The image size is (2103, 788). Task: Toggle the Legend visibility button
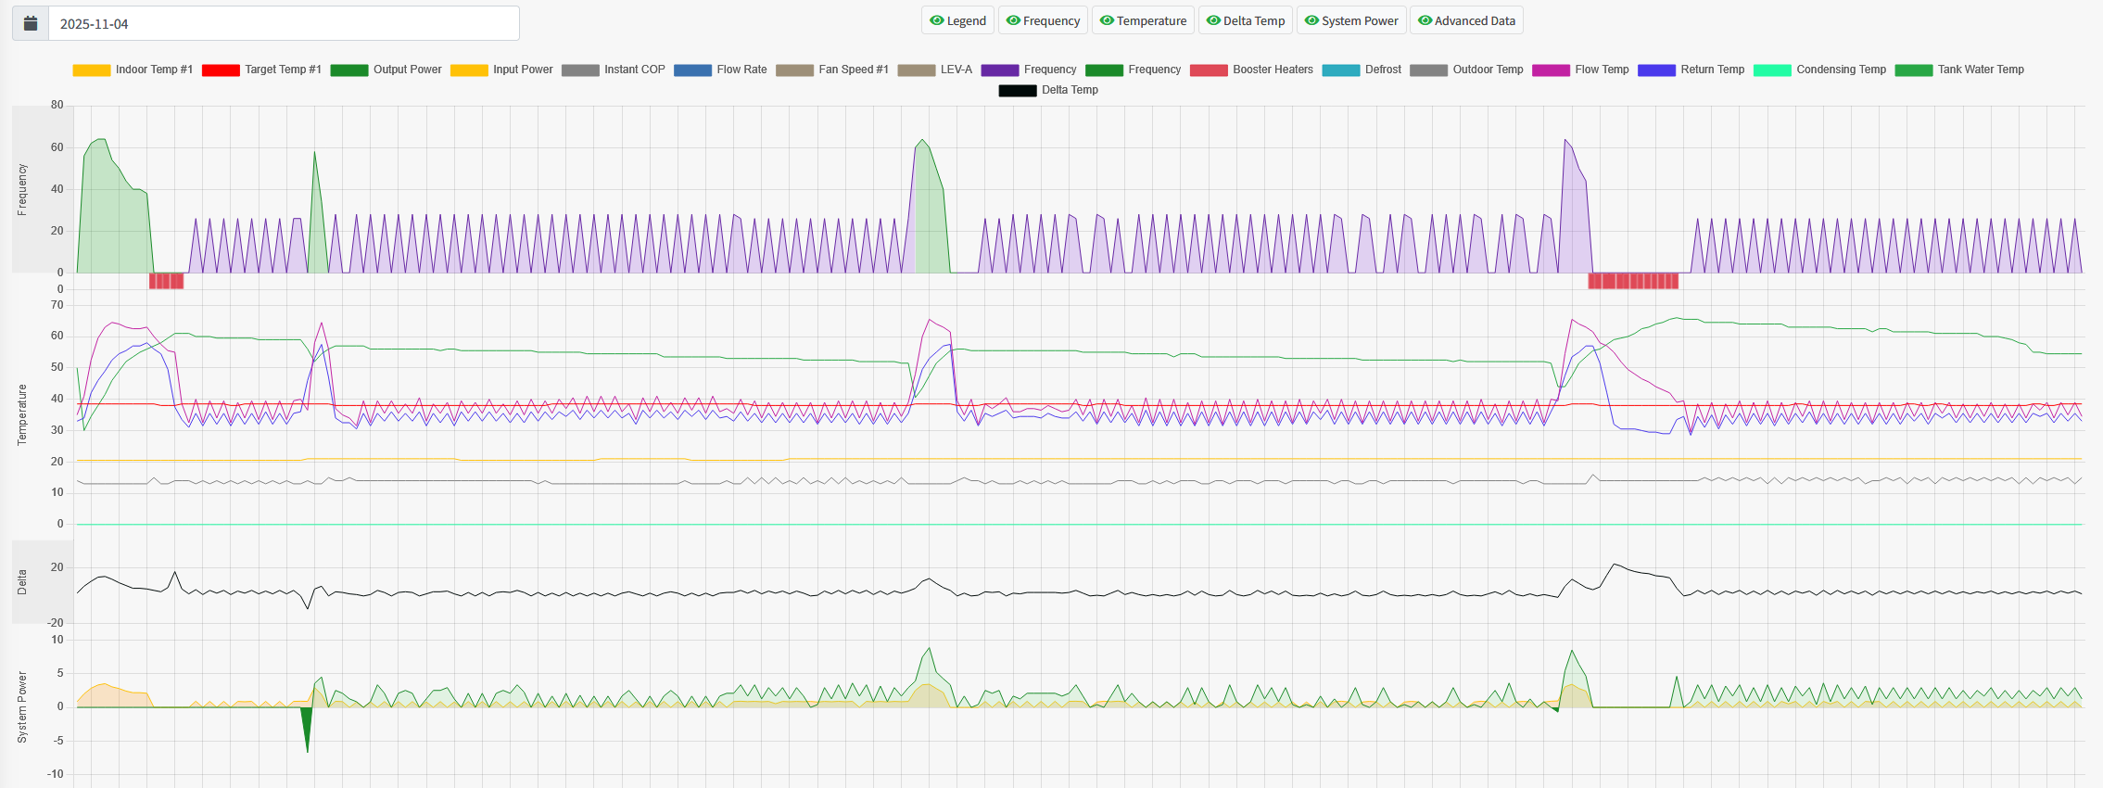957,20
